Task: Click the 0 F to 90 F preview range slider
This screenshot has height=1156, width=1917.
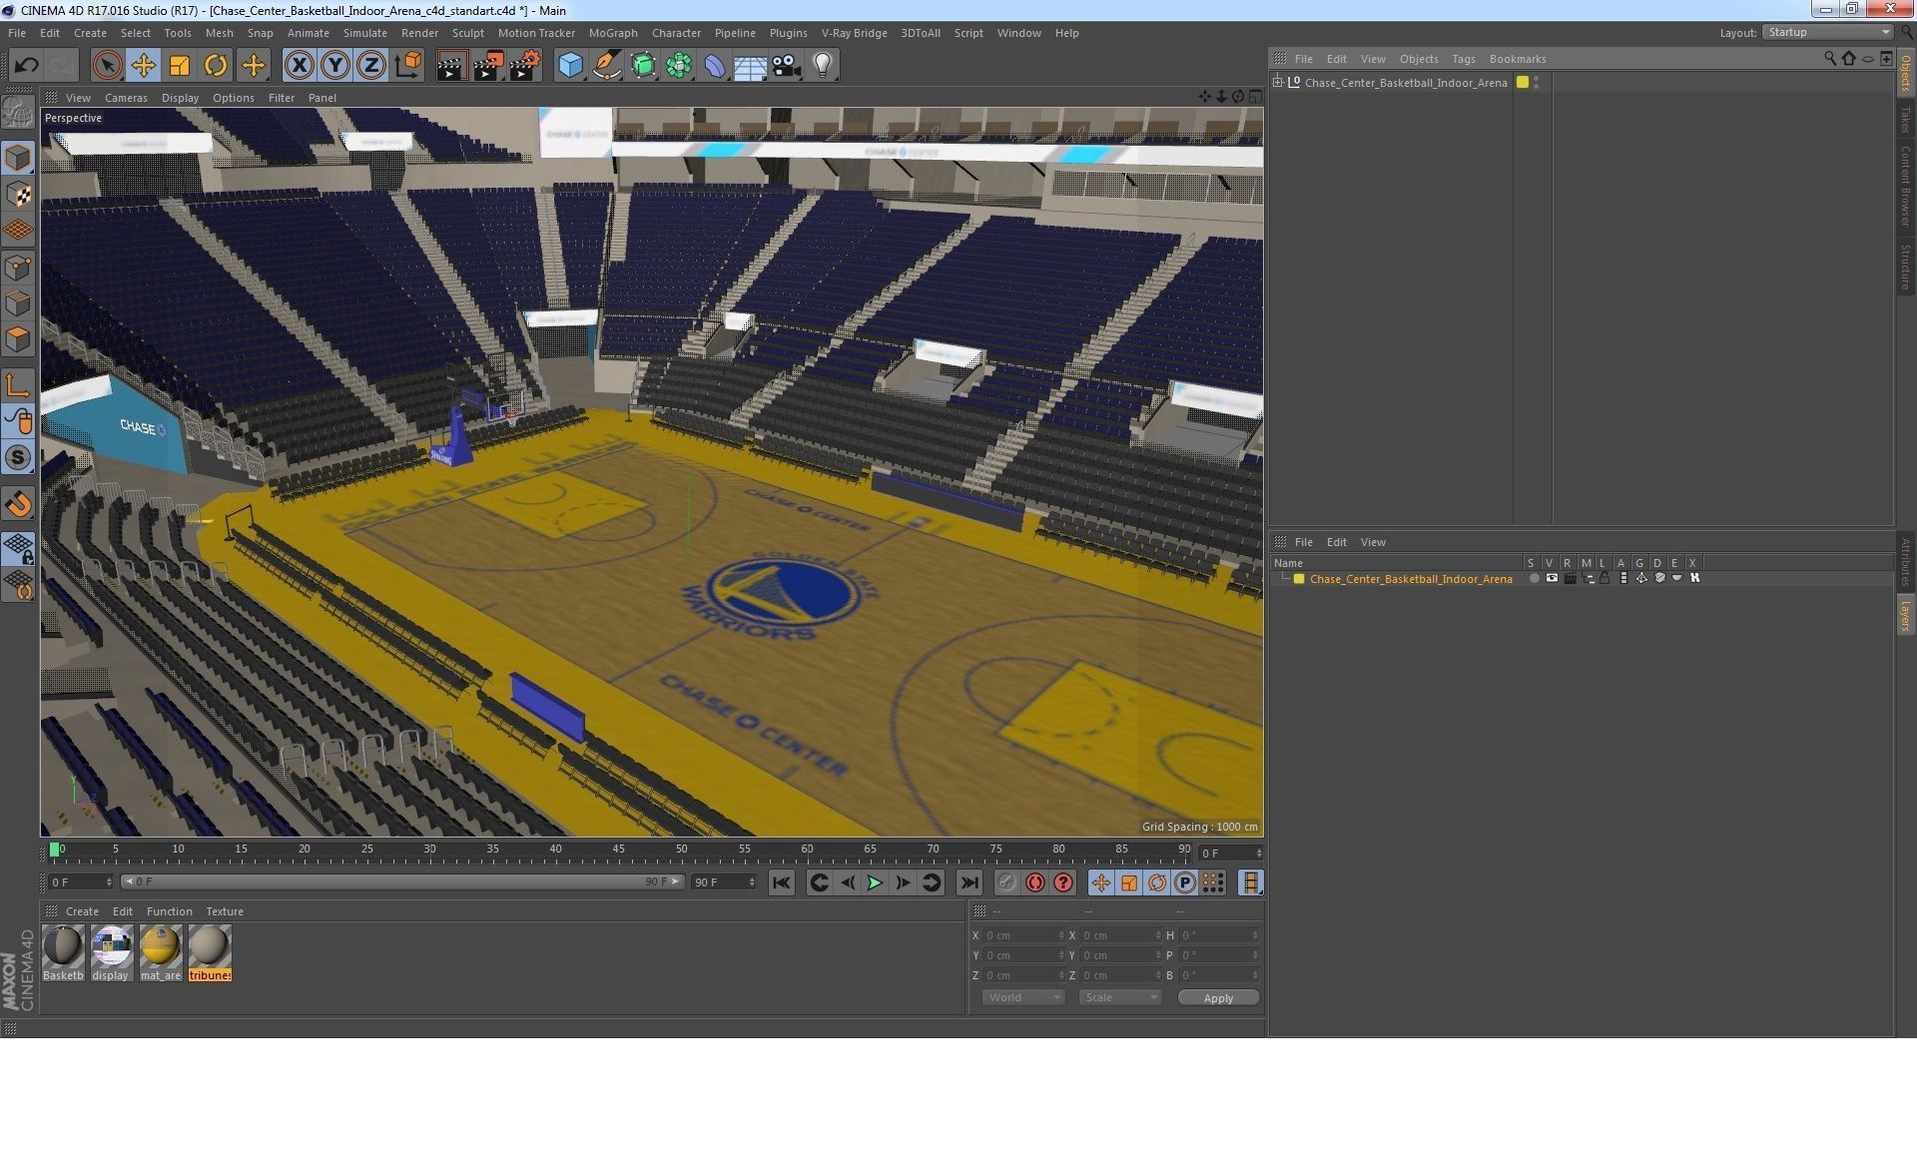Action: (x=401, y=881)
